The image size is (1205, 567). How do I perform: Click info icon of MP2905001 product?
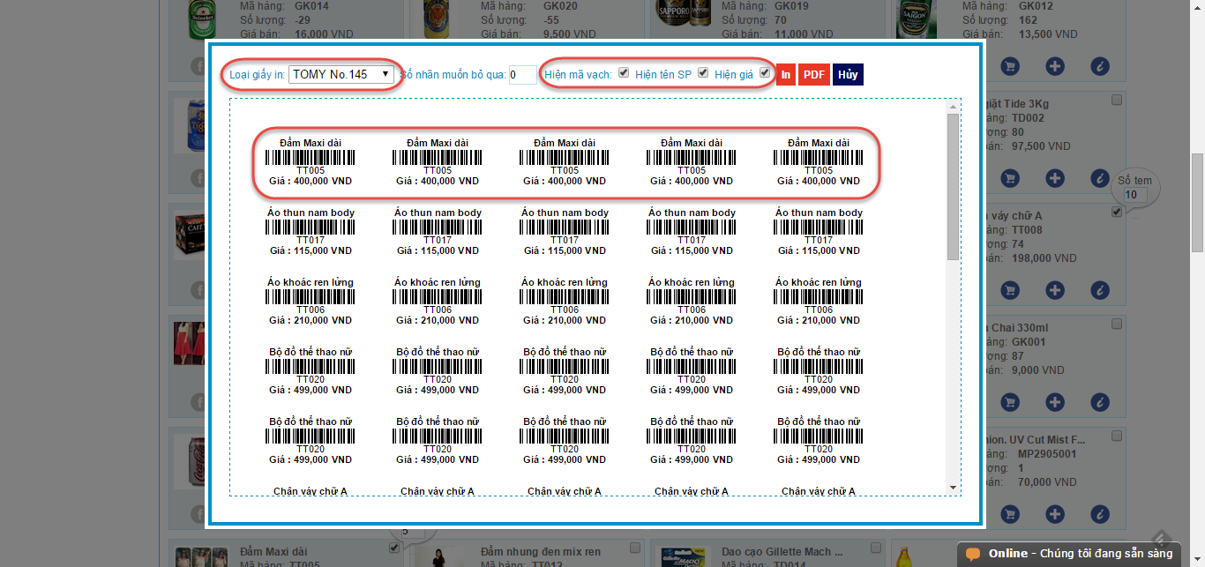1100,514
